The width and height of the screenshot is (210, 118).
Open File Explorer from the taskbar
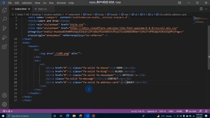click(x=74, y=116)
